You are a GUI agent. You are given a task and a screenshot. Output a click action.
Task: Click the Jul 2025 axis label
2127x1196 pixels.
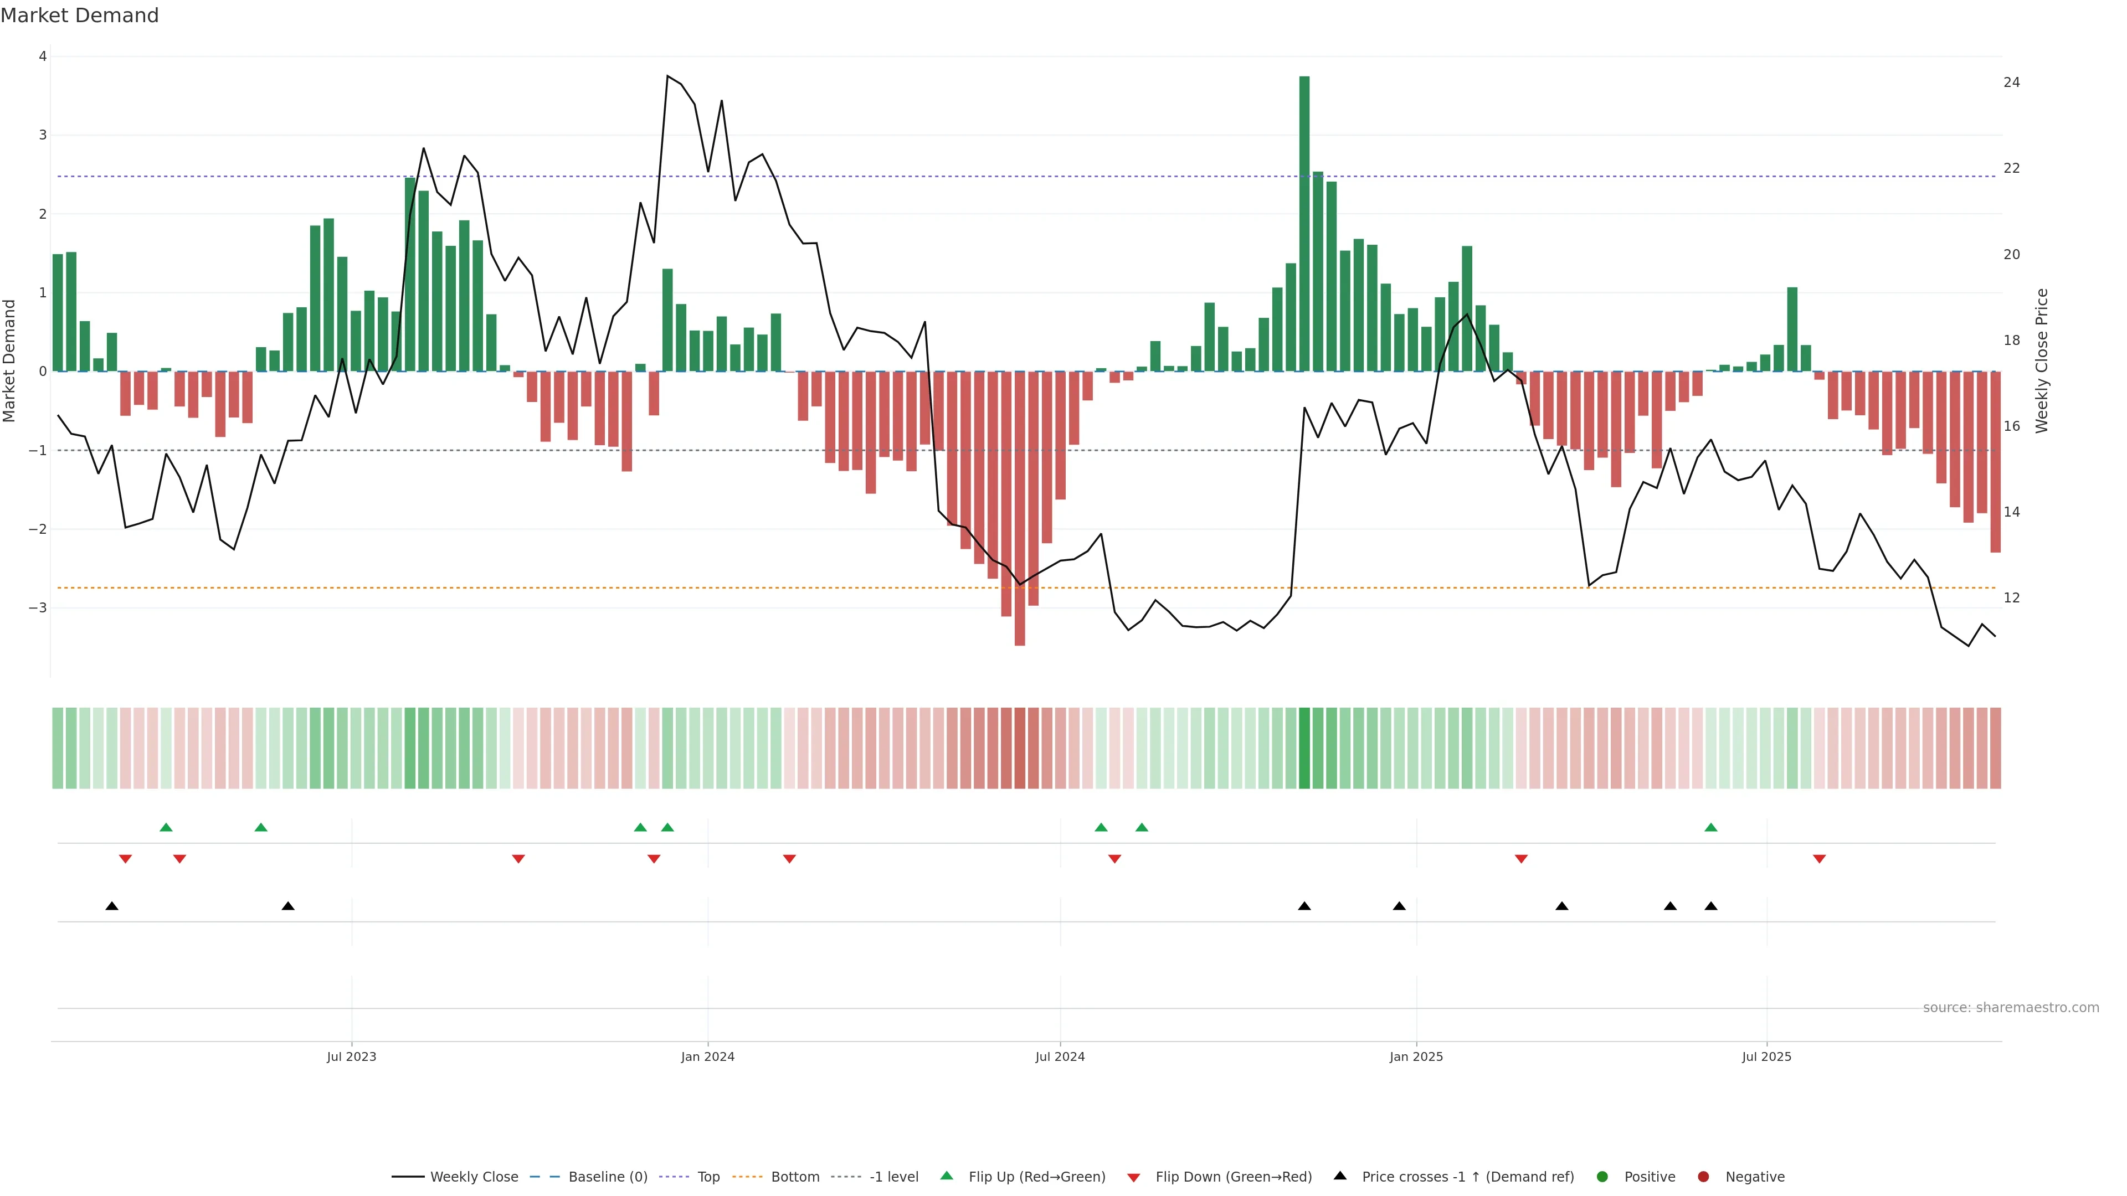click(x=1766, y=1056)
